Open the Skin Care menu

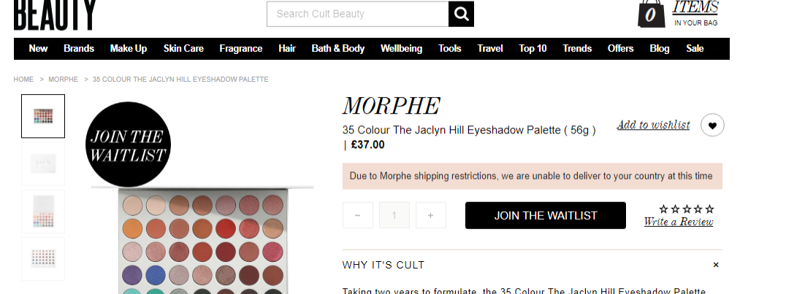(183, 49)
